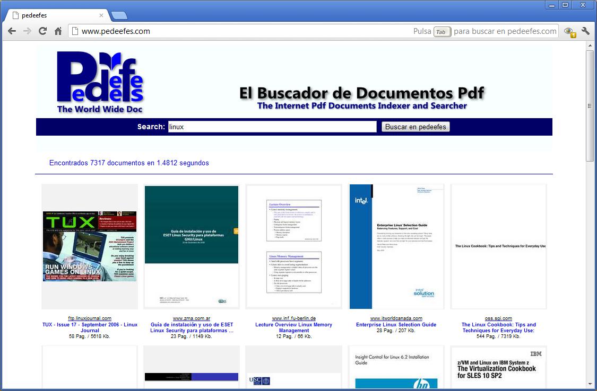Open the ESET Linux Security guide thumbnail
This screenshot has width=597, height=391.
coord(192,246)
